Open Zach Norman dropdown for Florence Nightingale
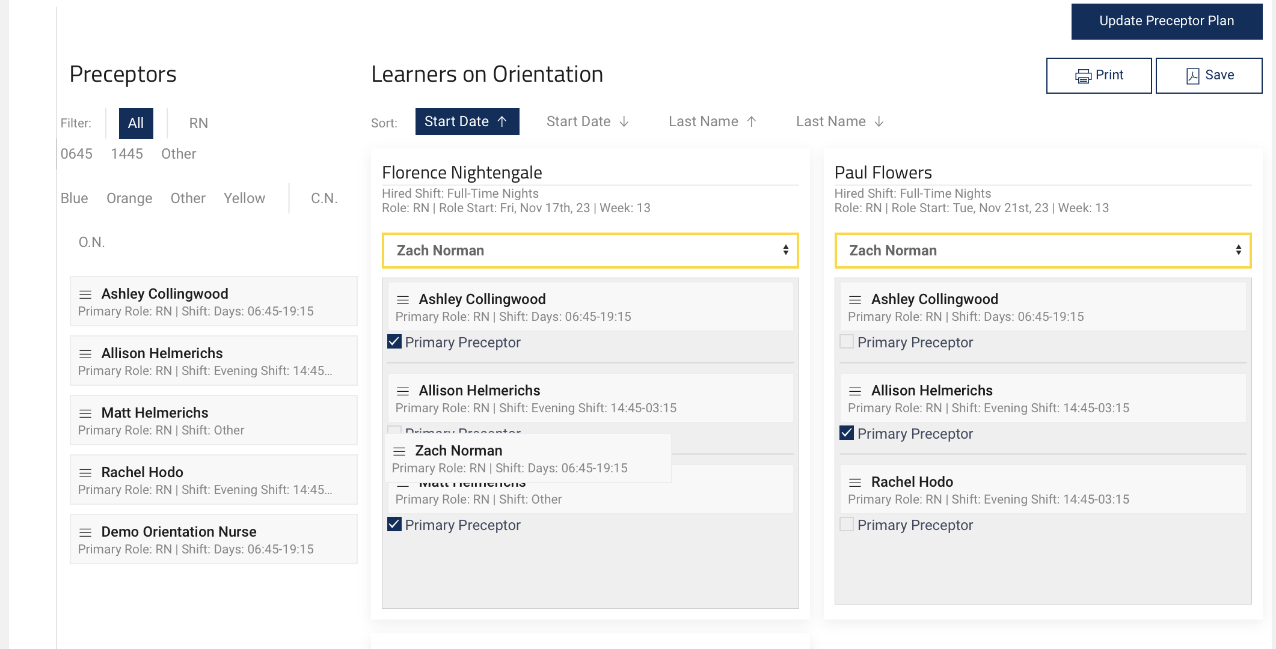This screenshot has width=1276, height=649. point(590,251)
